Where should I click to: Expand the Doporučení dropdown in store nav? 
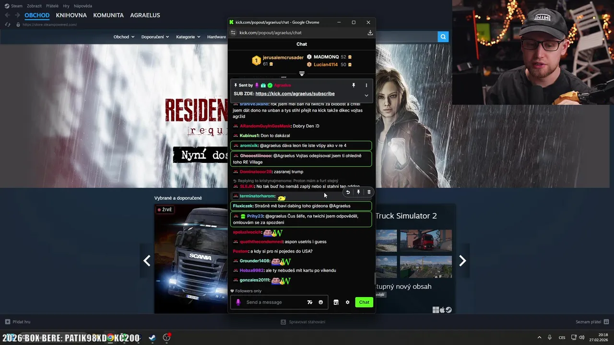click(155, 37)
